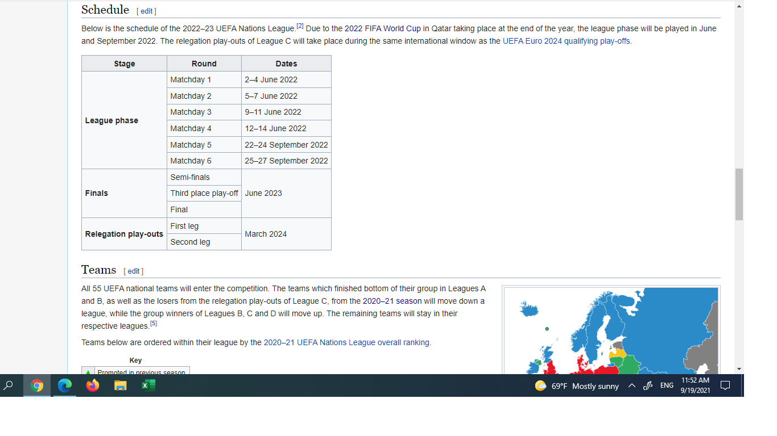Open the ENG language selector
This screenshot has height=436, width=777.
[667, 386]
